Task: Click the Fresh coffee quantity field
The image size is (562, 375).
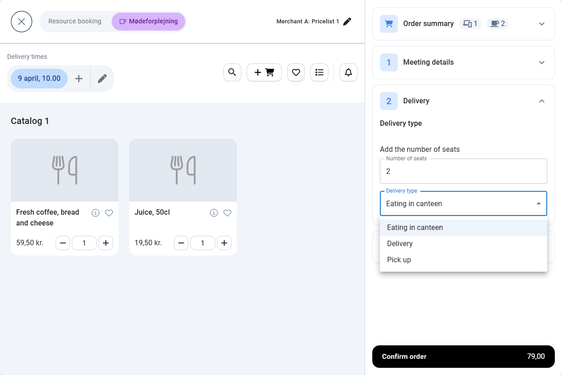Action: click(84, 243)
